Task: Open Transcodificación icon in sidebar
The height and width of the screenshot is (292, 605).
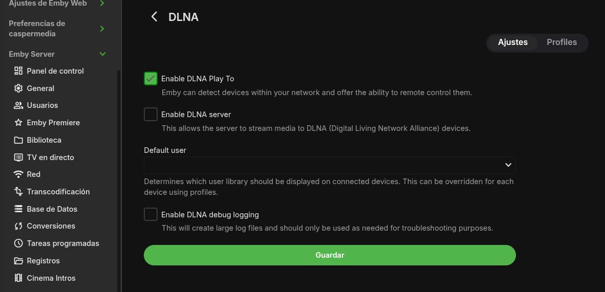Action: pos(18,192)
